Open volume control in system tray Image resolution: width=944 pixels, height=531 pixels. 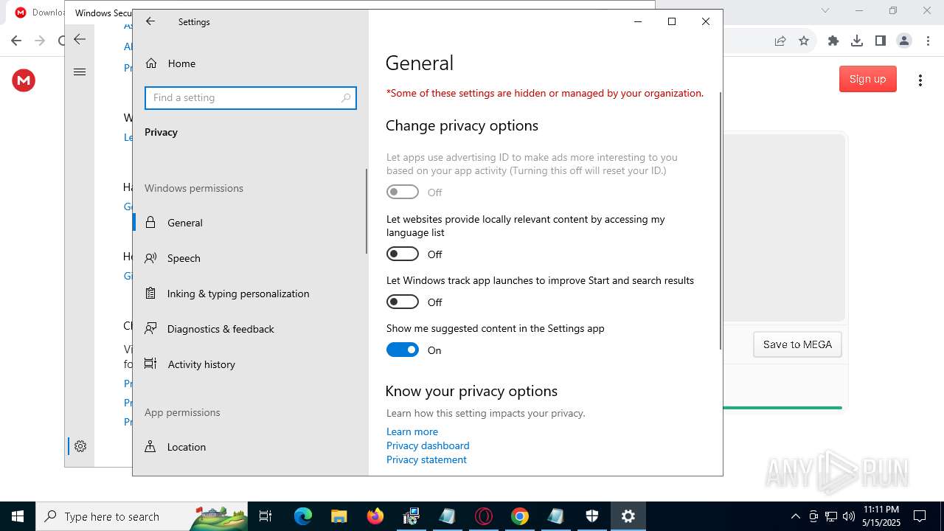849,516
